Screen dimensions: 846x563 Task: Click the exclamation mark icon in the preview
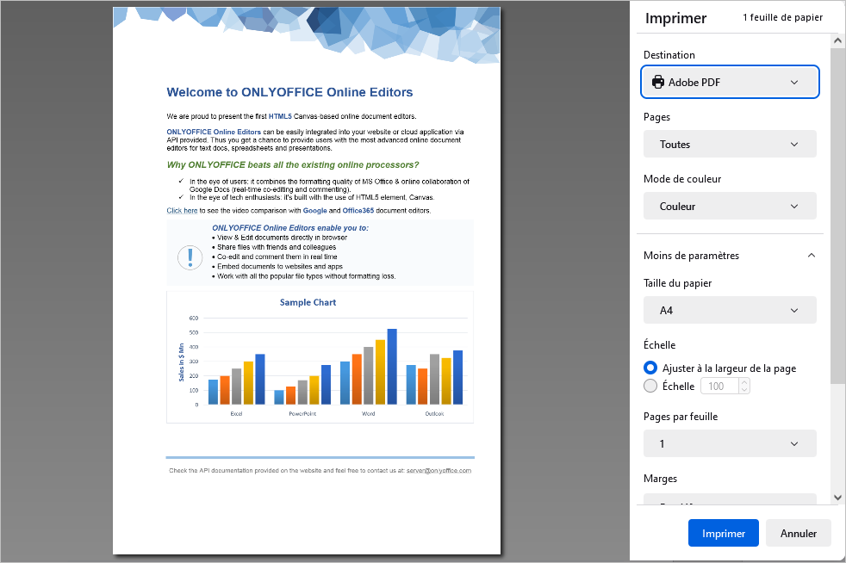pos(190,257)
